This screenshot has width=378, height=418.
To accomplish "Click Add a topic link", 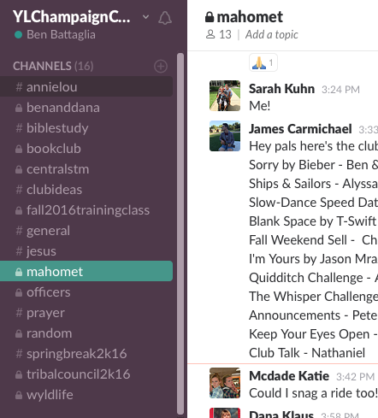I will point(272,34).
